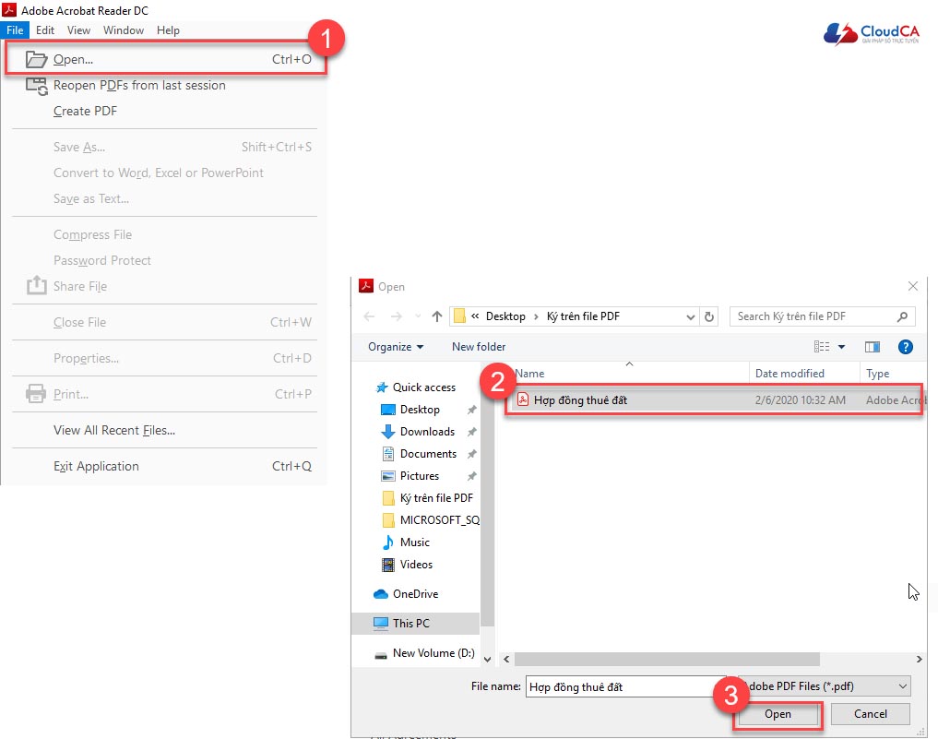Click the Quick access star icon
Image resolution: width=938 pixels, height=739 pixels.
[382, 387]
